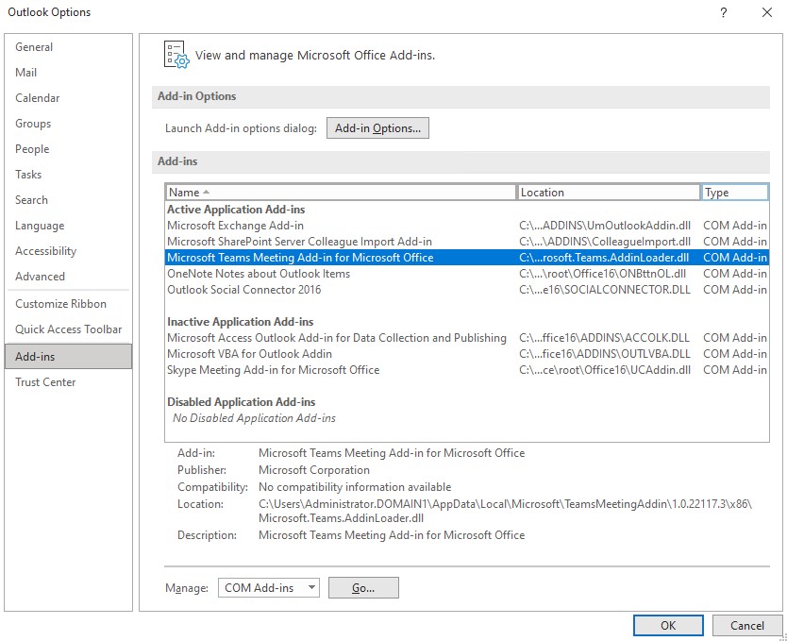Viewport: 787px width, 641px height.
Task: Click UmOutlookAddin.dll location cell
Action: coord(605,226)
